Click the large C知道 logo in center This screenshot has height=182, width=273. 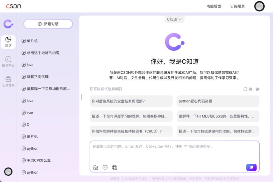click(x=175, y=42)
